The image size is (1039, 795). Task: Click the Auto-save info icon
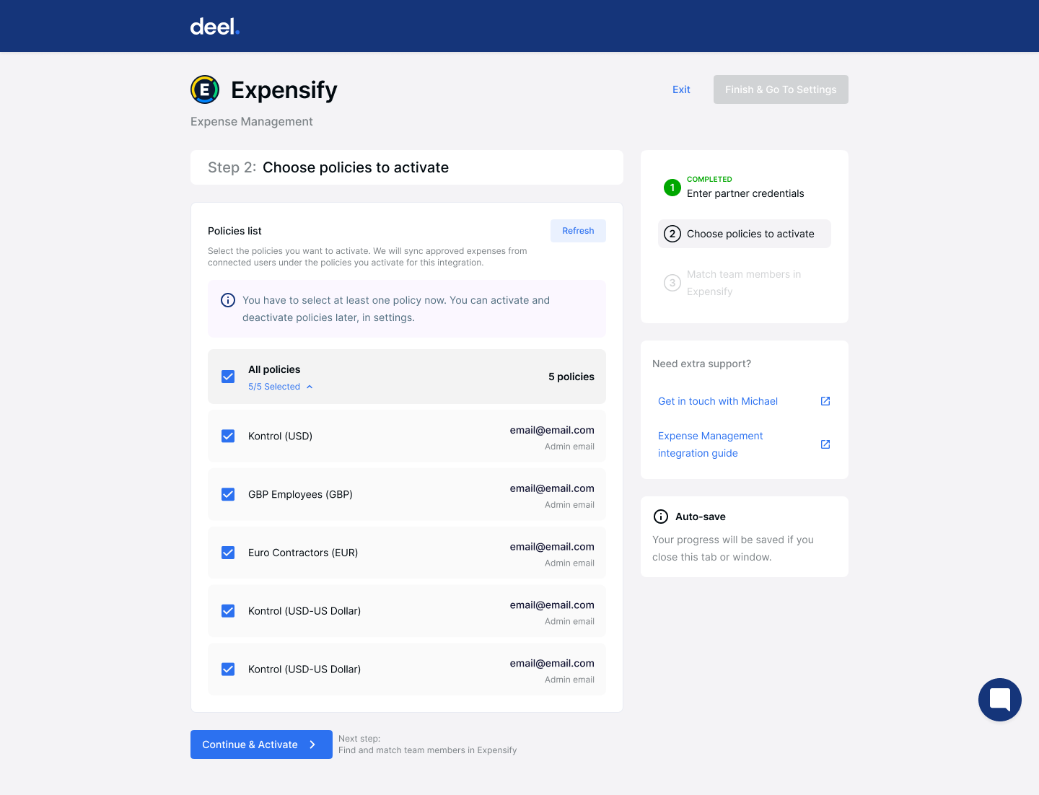pyautogui.click(x=661, y=517)
